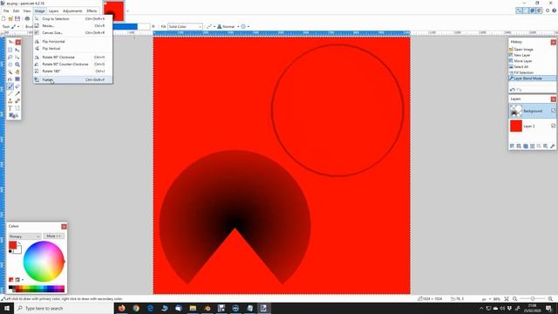Open layer properties wrench icon
558x314 pixels.
point(552,146)
